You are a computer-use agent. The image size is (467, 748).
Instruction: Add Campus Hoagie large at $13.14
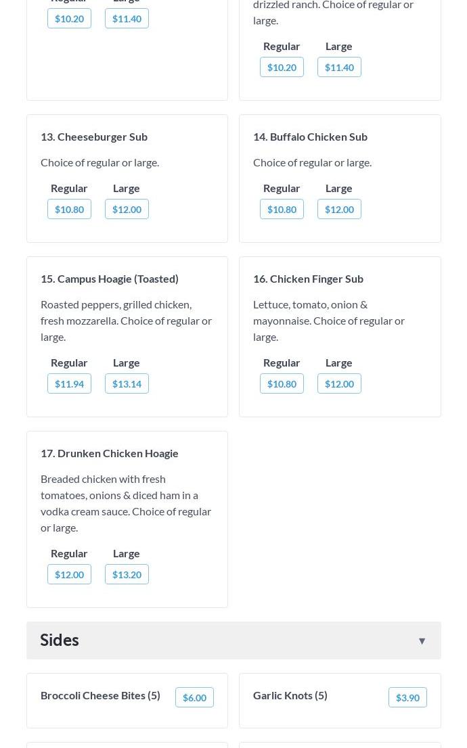[x=127, y=383]
